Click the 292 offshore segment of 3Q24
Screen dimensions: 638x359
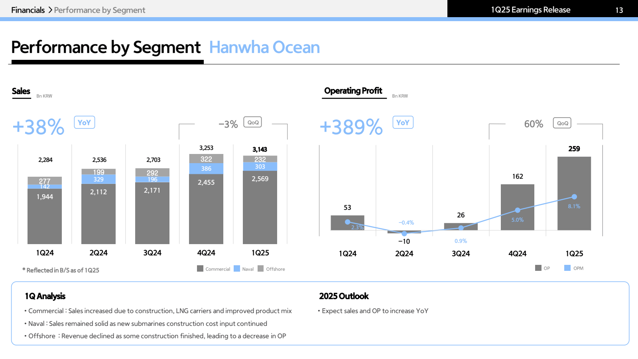[x=152, y=173]
